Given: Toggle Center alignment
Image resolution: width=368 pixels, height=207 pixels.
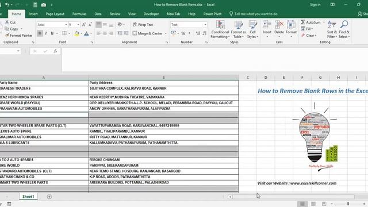Looking at the screenshot, I should (105, 33).
